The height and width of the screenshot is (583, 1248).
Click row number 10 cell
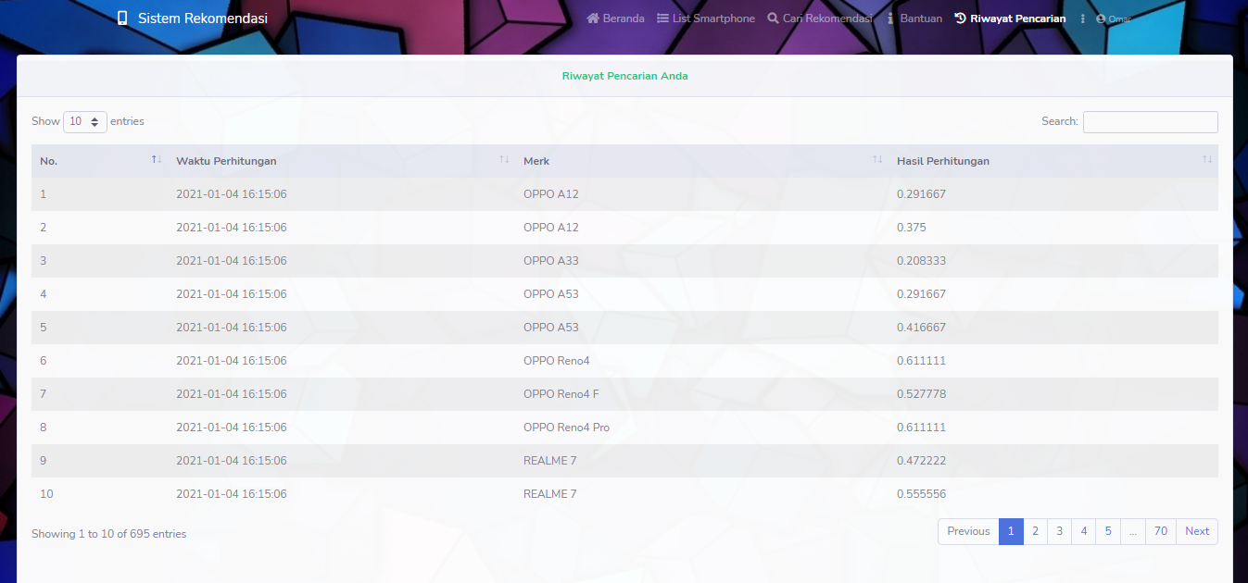99,494
